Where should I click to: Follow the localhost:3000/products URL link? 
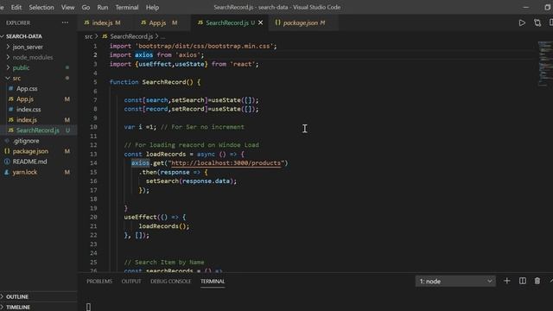226,163
